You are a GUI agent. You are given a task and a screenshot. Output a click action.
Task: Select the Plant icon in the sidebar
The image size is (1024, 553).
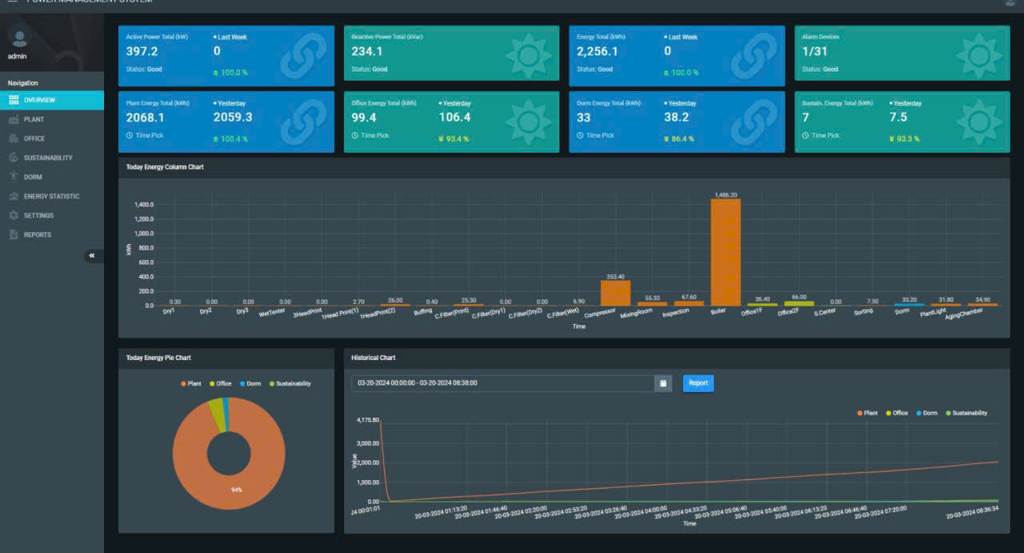[x=12, y=118]
